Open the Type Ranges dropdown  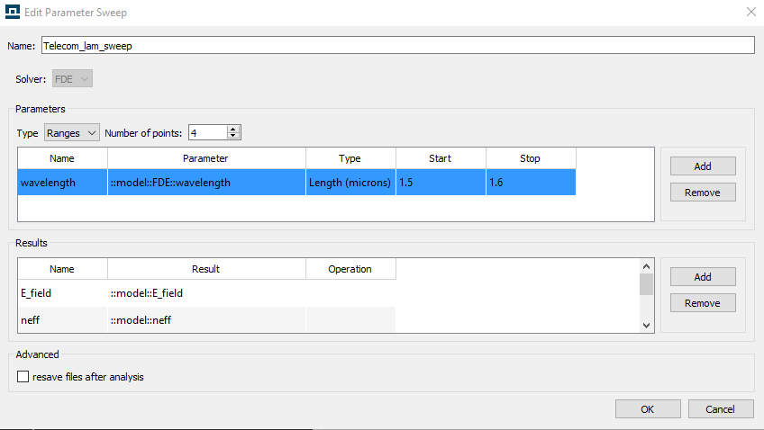[x=72, y=133]
